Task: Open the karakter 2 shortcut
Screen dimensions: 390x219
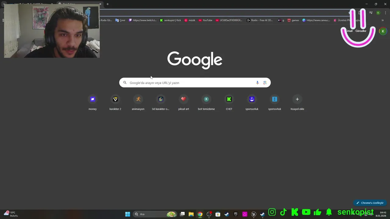Action: tap(115, 103)
